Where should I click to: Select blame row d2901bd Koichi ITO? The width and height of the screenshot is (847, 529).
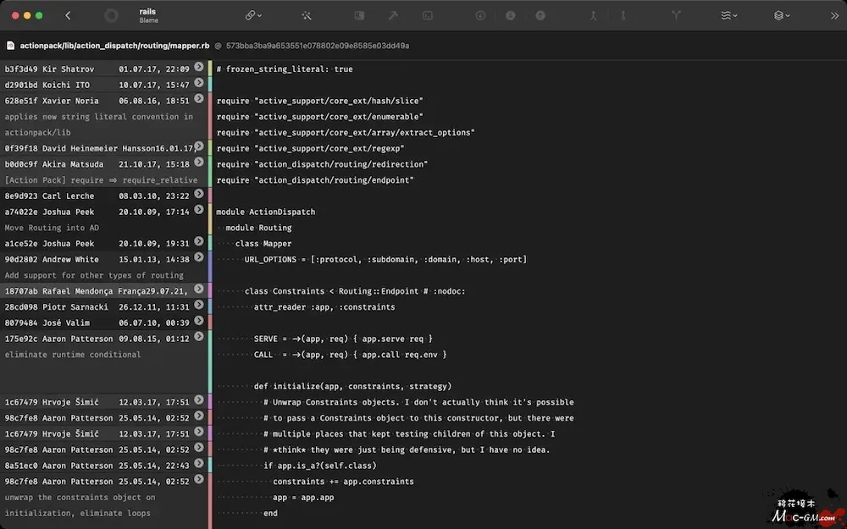click(103, 85)
